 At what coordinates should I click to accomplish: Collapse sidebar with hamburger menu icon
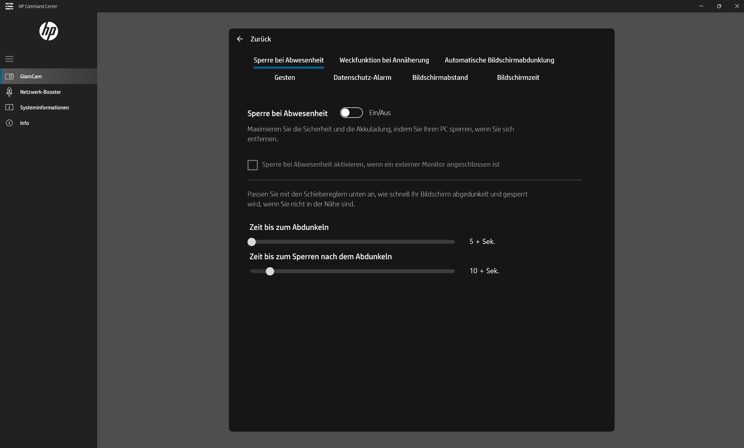(9, 59)
